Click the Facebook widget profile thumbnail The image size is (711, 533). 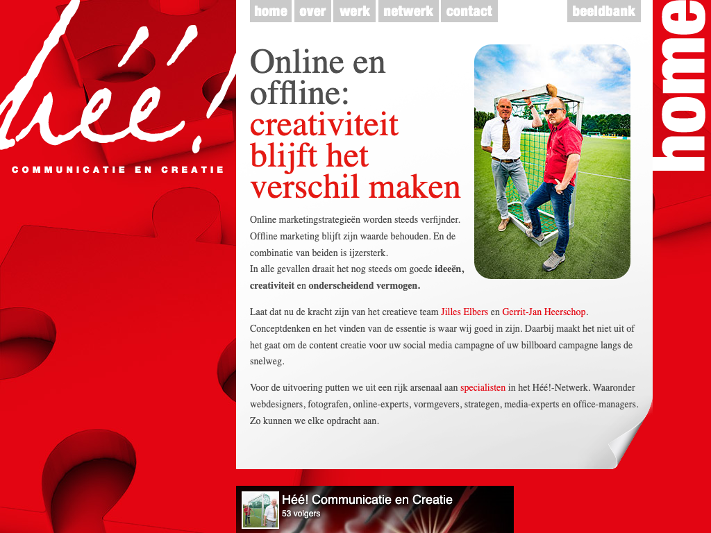[260, 510]
